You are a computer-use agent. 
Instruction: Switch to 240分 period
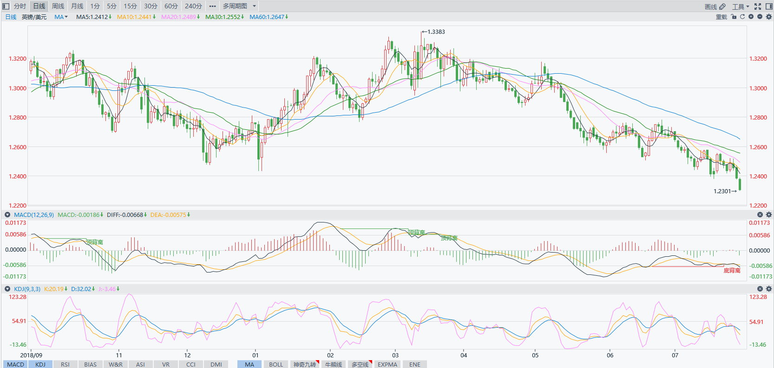[x=193, y=6]
